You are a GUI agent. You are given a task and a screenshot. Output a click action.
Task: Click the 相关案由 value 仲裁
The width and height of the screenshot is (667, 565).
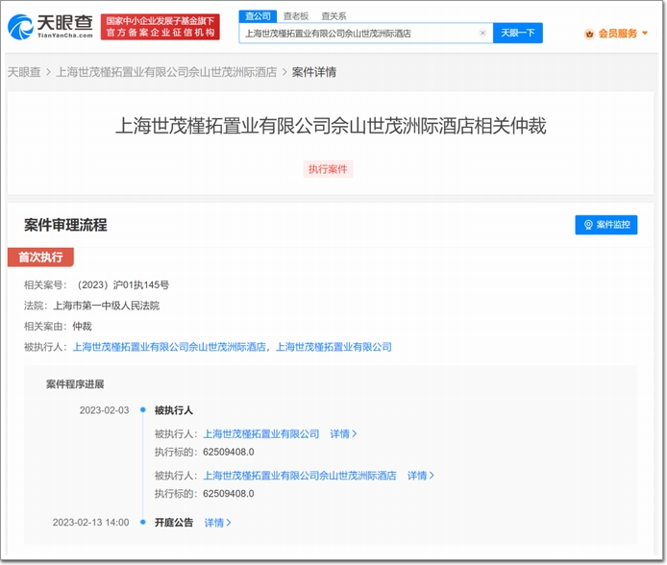click(82, 327)
